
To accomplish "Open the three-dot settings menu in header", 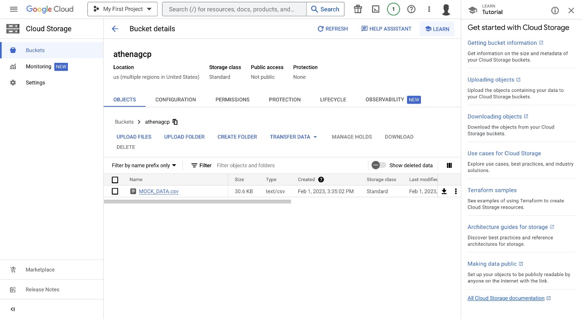I will click(429, 9).
